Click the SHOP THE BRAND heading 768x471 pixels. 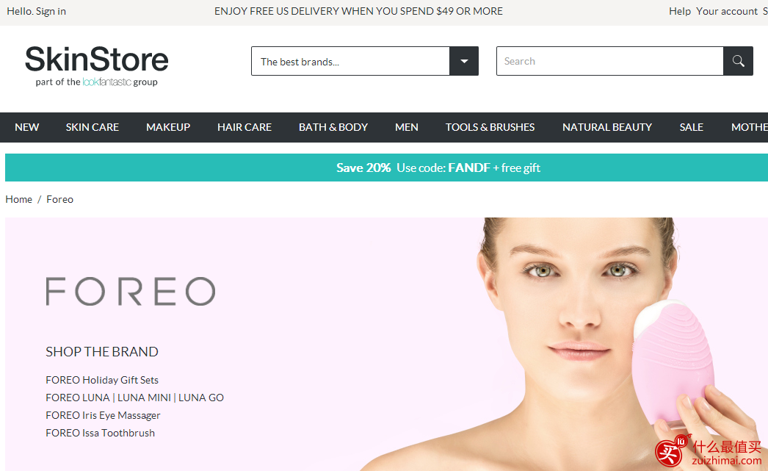(x=102, y=352)
